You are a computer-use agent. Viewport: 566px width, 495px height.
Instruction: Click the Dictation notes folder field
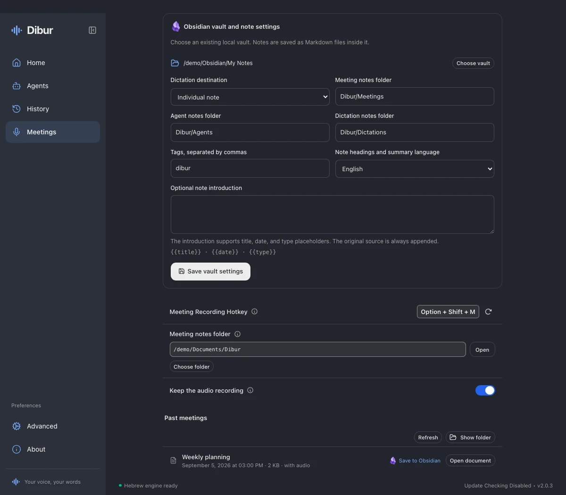click(x=415, y=132)
